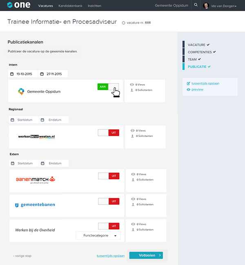Screen dimensions: 245x265
Task: Click the user profile avatar
Action: (207, 6)
